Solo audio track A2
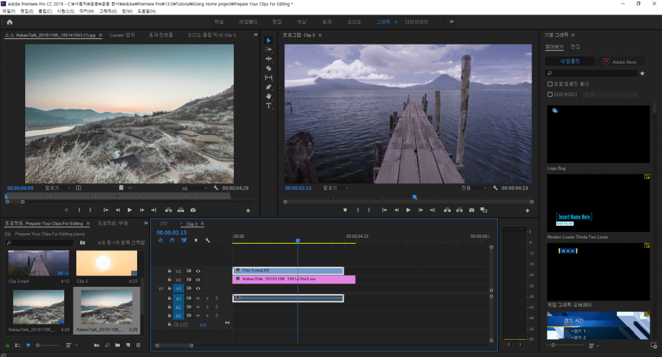 point(207,307)
